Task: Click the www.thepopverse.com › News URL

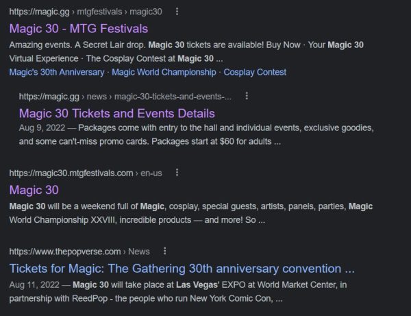Action: [x=79, y=252]
